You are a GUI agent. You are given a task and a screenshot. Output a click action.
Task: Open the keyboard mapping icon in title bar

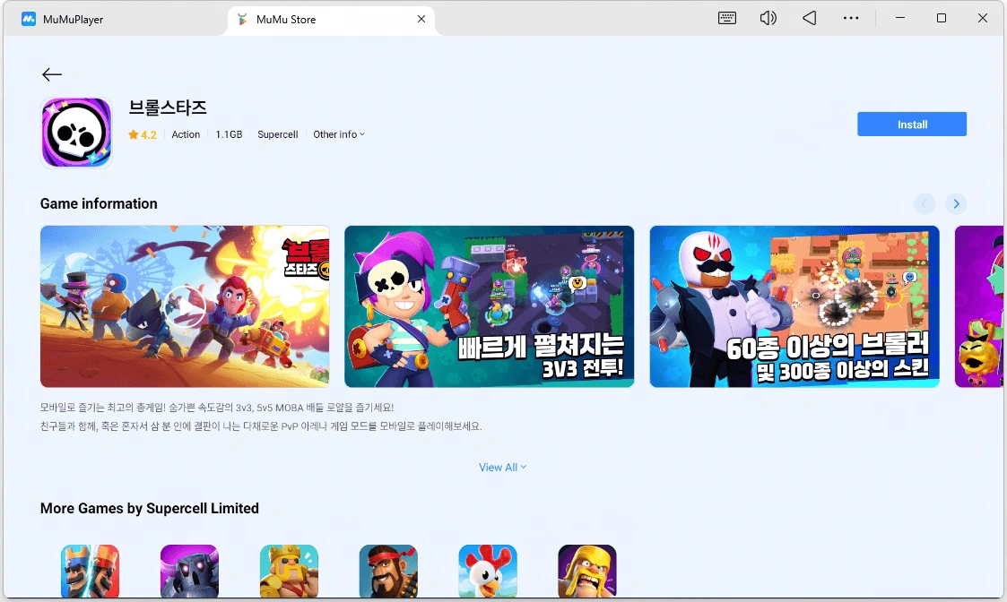[x=727, y=19]
